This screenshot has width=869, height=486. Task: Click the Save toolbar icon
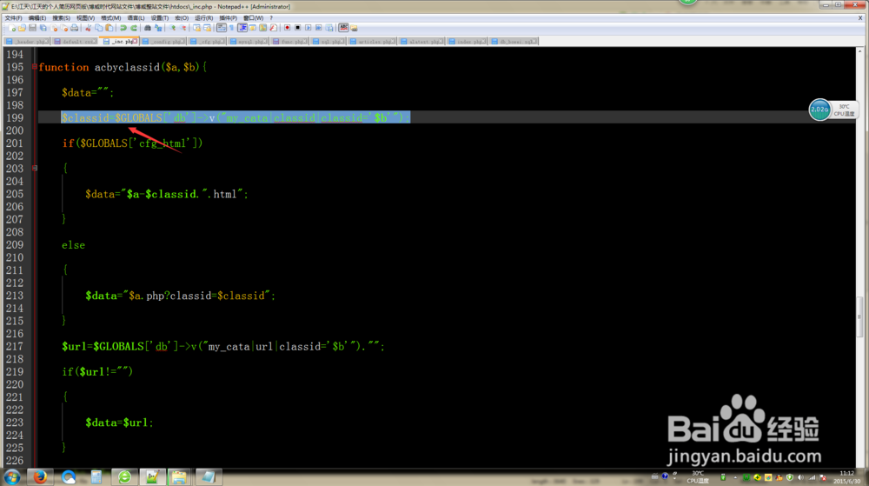pyautogui.click(x=33, y=28)
